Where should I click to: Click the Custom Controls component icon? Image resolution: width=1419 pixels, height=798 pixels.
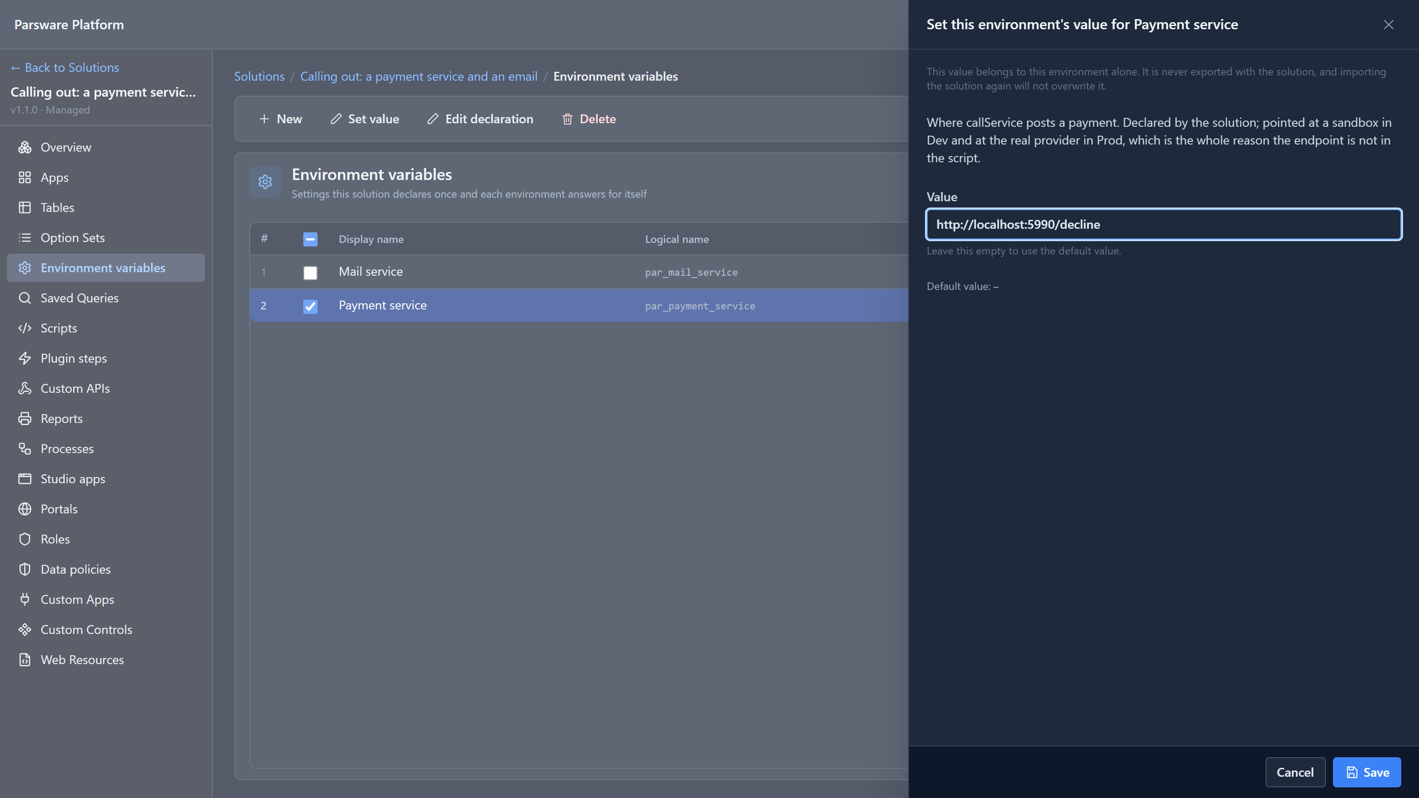25,630
